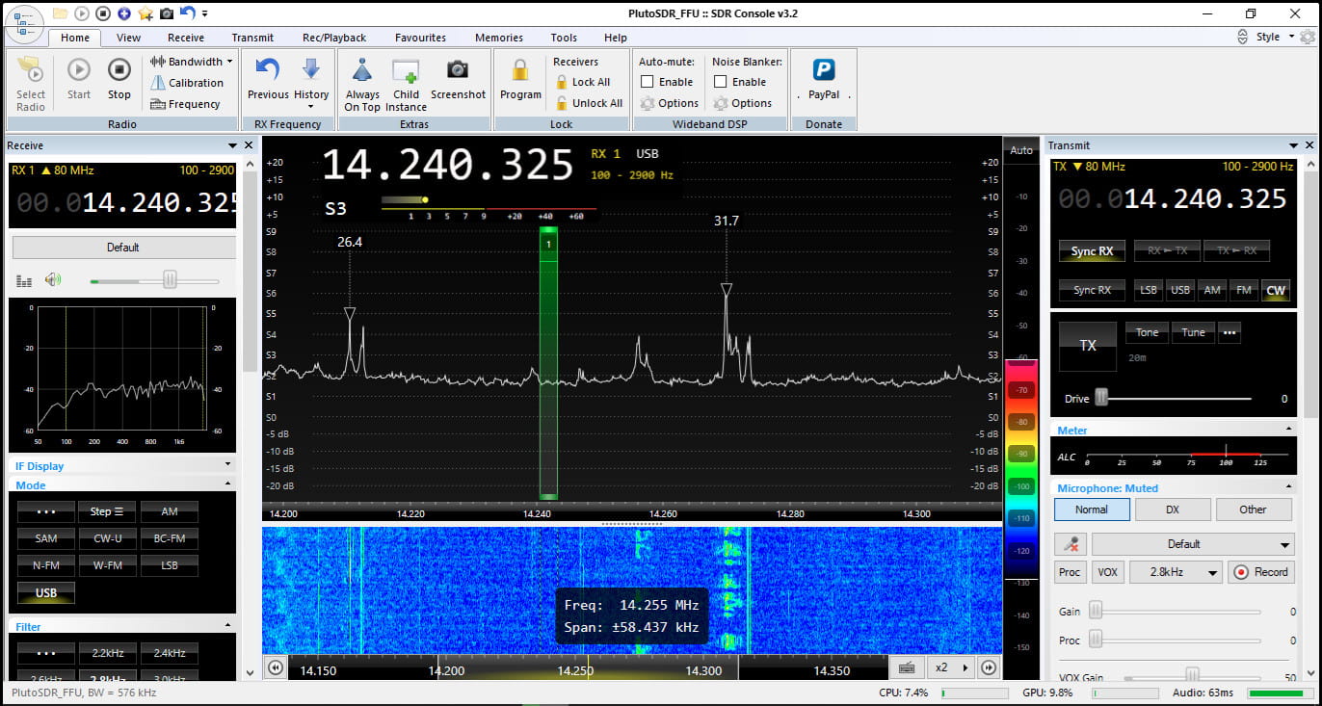This screenshot has width=1322, height=706.
Task: Enable the Auto-mute checkbox
Action: [648, 82]
